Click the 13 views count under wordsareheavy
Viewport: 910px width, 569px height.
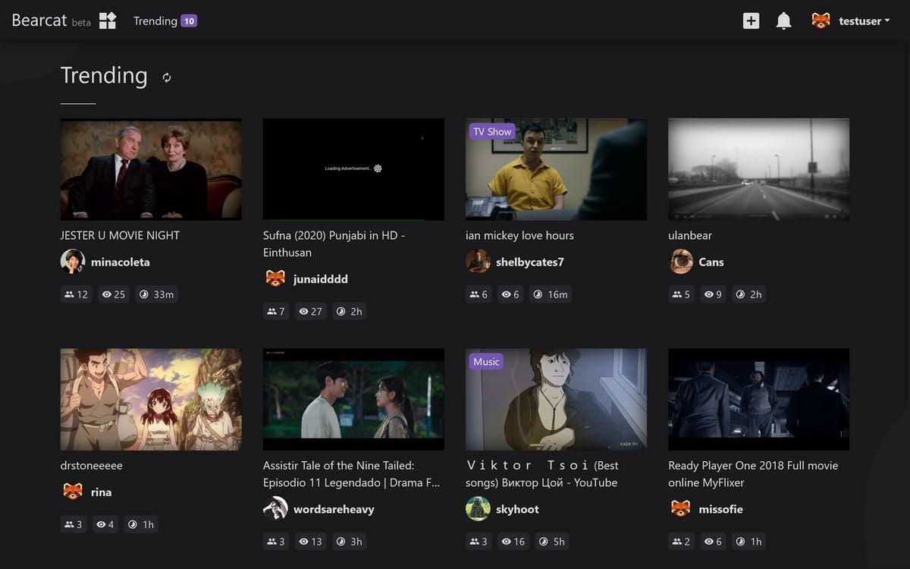[311, 542]
